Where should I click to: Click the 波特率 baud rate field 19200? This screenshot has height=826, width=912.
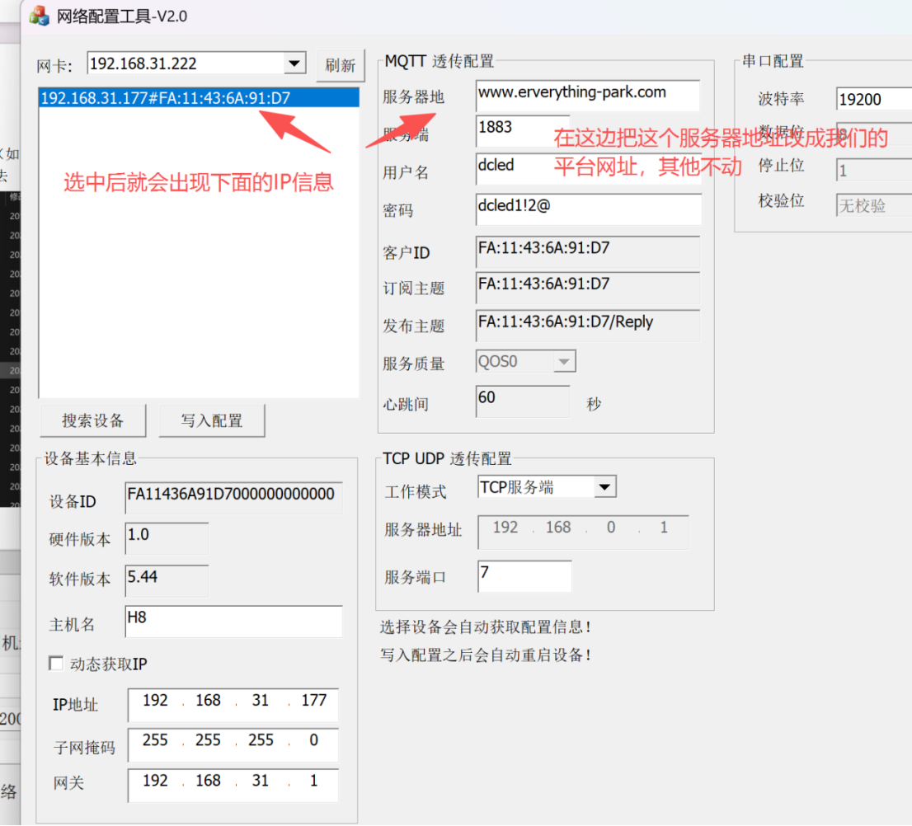873,99
